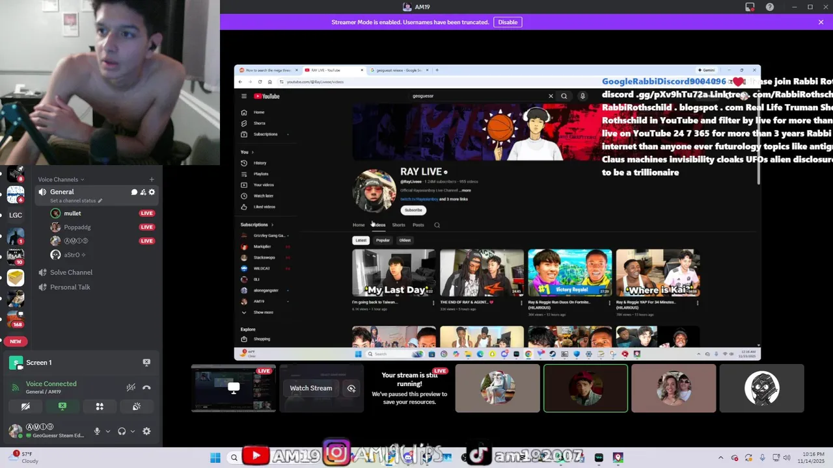
Task: Open the 'Where is Kai' video thumbnail
Action: tap(658, 273)
